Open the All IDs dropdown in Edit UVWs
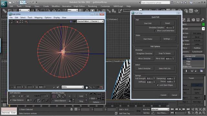Viewport: 207px width, 116px height. tap(72, 87)
